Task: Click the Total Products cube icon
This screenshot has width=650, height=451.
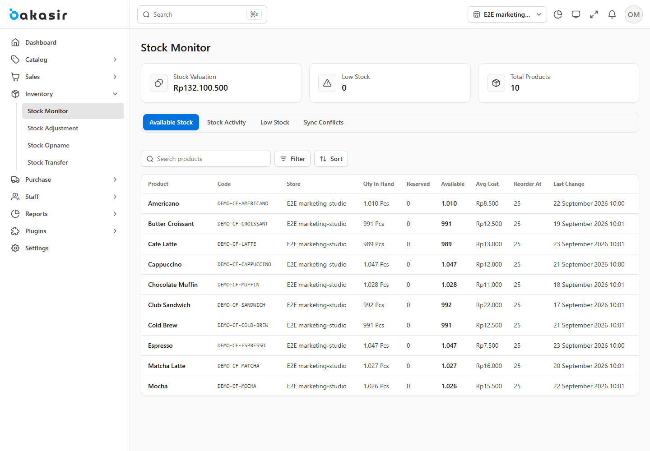Action: pos(496,83)
